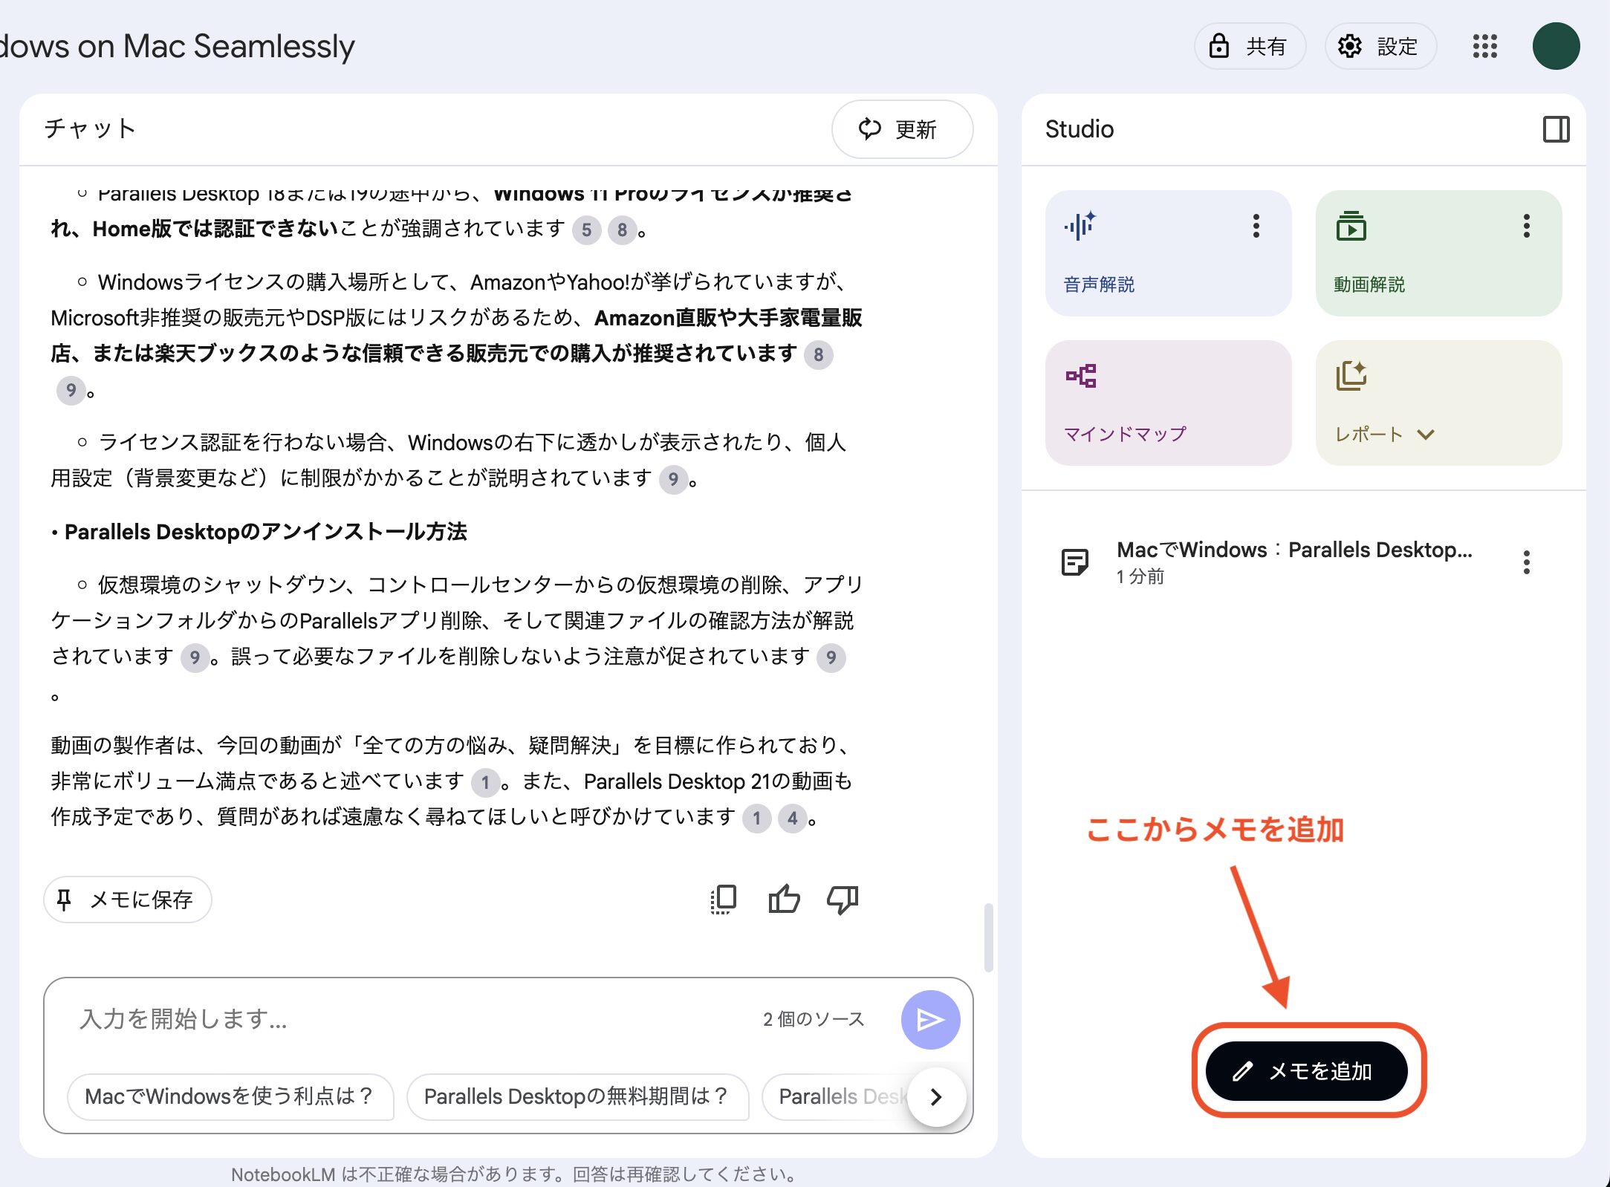Click the 動画解説 video icon
The width and height of the screenshot is (1610, 1187).
pos(1351,226)
